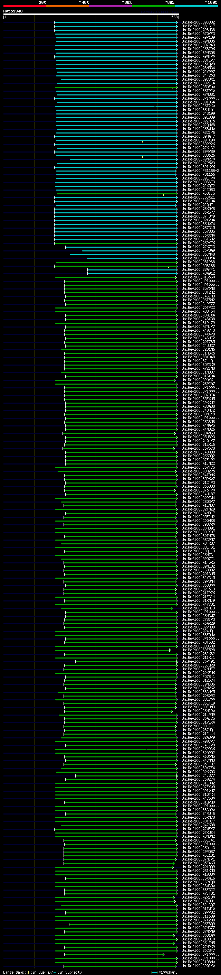Click the orange ~40% identity legend bar

(68, 6)
